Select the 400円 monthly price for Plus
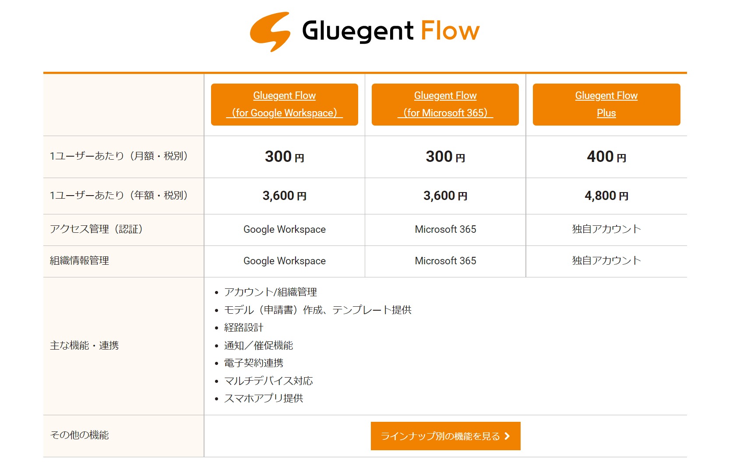 pos(606,157)
